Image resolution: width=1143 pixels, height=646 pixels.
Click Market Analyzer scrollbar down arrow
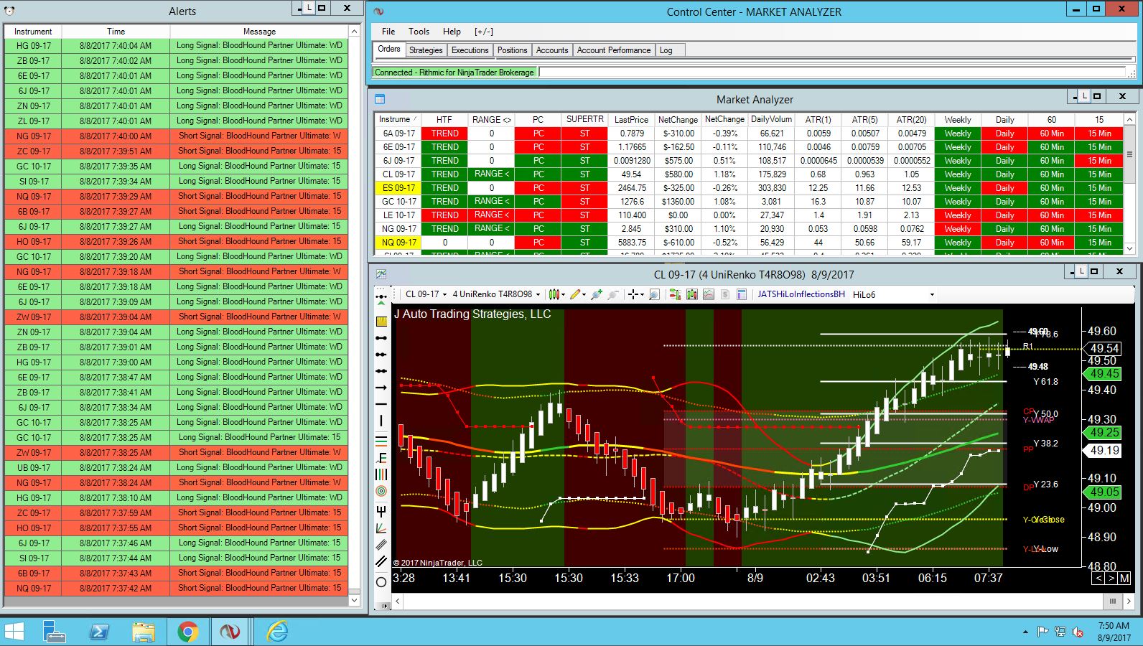click(1129, 248)
